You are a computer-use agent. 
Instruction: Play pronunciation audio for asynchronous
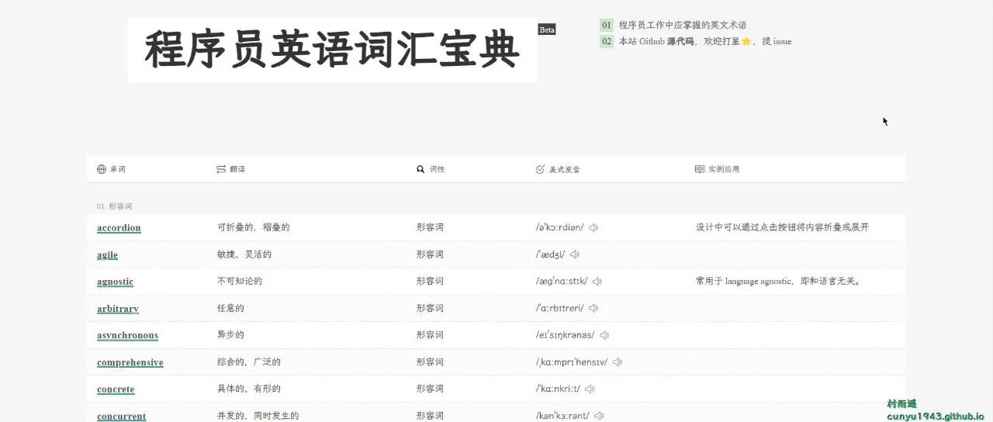tap(604, 335)
